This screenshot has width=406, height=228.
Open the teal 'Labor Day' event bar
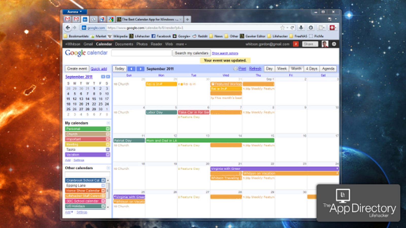click(161, 112)
